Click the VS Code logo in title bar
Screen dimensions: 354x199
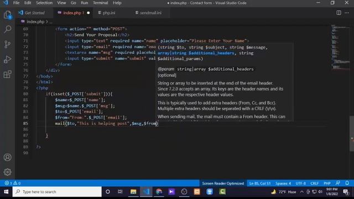(6, 3)
